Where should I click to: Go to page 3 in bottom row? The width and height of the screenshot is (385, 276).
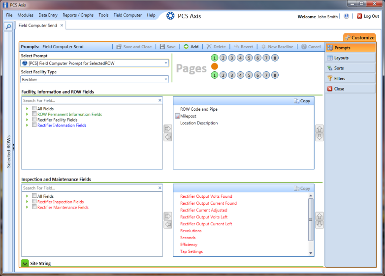pyautogui.click(x=232, y=75)
